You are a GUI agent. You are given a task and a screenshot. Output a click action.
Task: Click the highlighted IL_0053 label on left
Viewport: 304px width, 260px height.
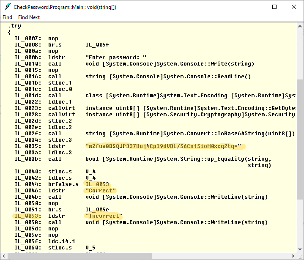tap(28, 216)
